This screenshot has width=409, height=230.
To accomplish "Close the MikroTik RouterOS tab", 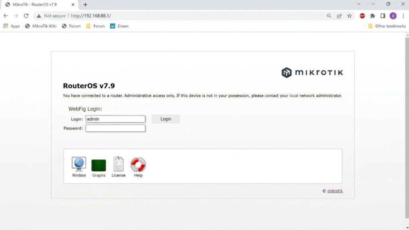I will [73, 4].
